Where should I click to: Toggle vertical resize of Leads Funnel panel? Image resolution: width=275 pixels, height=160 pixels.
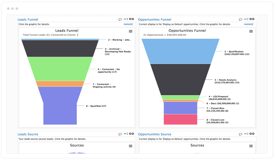coord(127,19)
